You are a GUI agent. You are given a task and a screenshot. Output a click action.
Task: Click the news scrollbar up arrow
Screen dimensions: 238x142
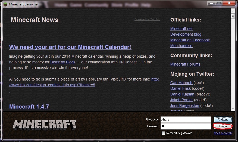coord(233,11)
